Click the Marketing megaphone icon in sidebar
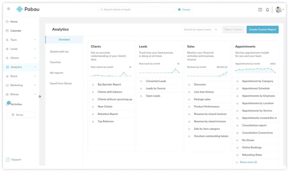The width and height of the screenshot is (289, 172). (x=7, y=85)
